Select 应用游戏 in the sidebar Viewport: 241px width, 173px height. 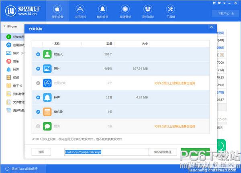coord(15,45)
